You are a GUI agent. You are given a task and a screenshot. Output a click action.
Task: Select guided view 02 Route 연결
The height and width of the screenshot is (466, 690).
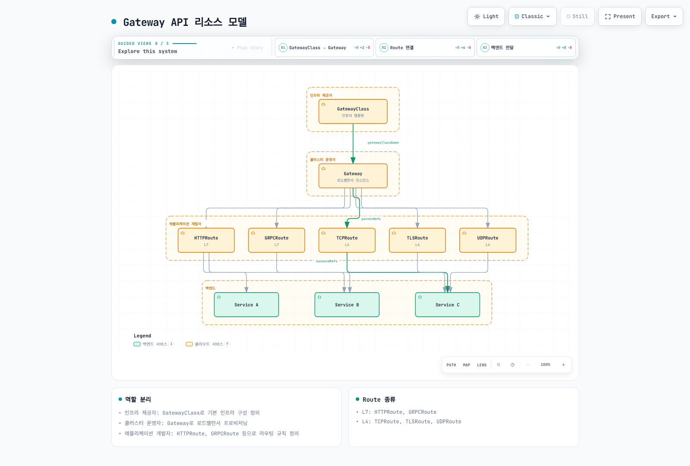pyautogui.click(x=425, y=47)
